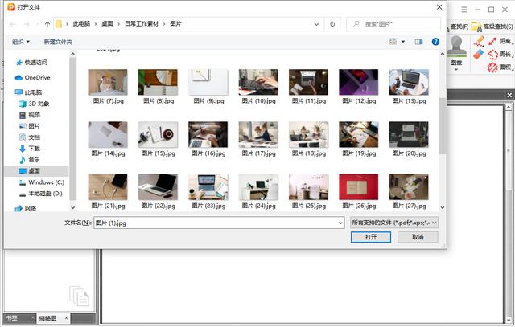
Task: Select 快速访问 in the sidebar
Action: tap(32, 63)
